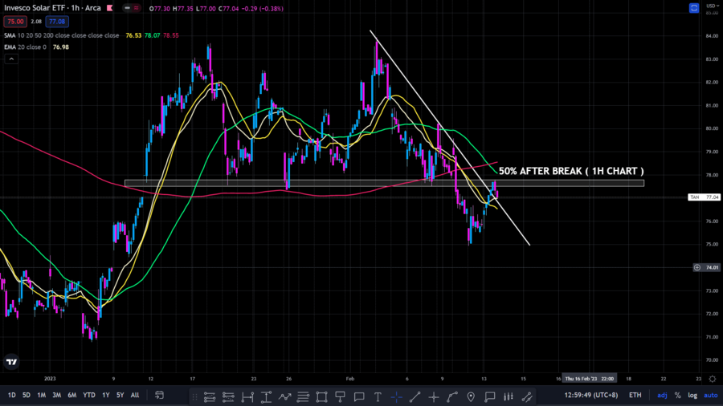Toggle the dash line indicator button
The image size is (723, 406).
click(127, 8)
